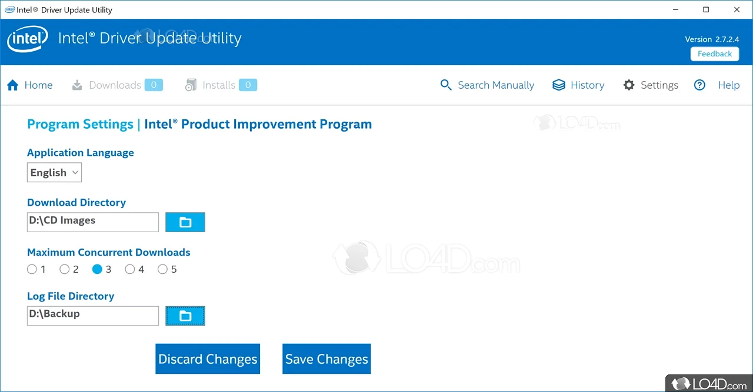Click the Downloads arrow icon
The width and height of the screenshot is (753, 392).
click(77, 85)
